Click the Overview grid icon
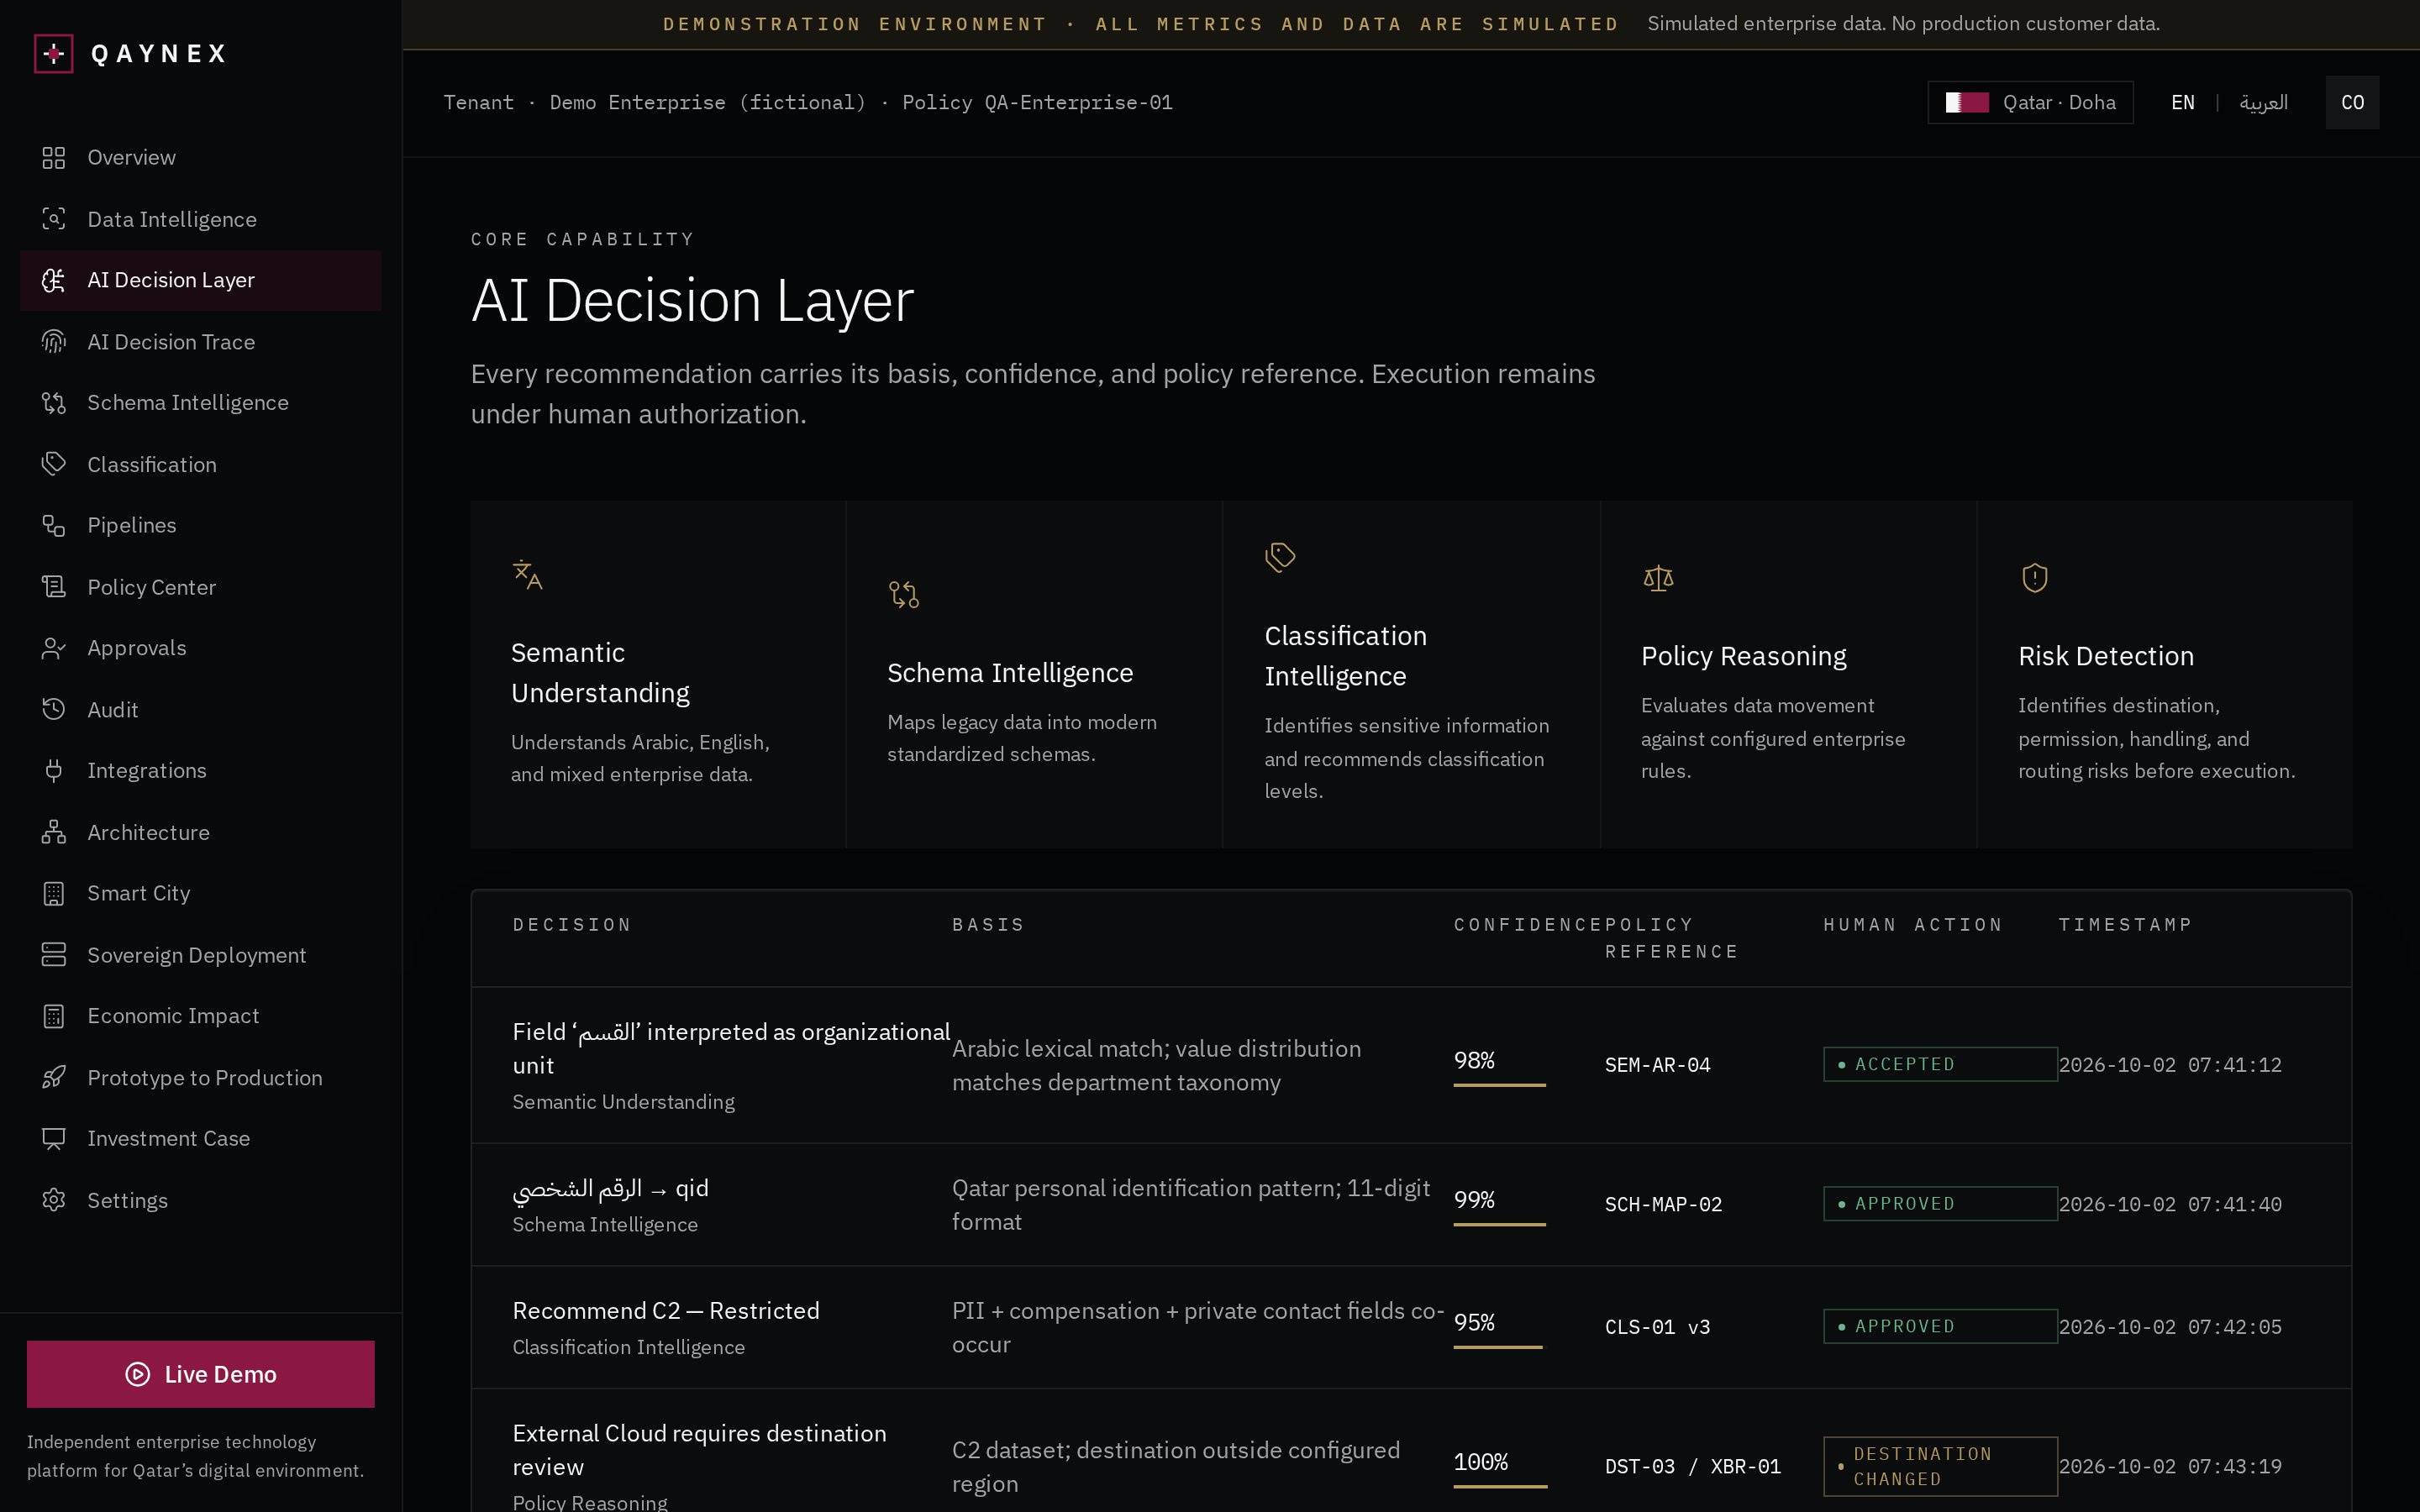2420x1512 pixels. pos(54,158)
